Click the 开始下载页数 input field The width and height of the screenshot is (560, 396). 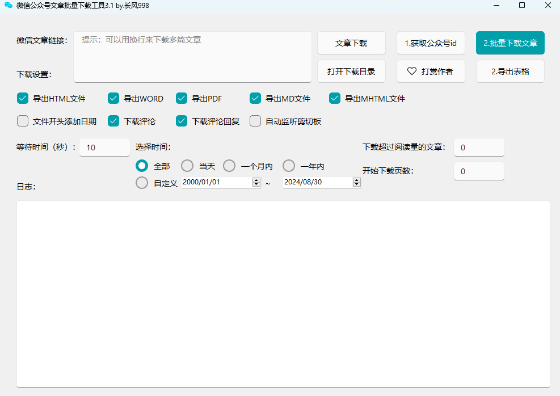[479, 171]
